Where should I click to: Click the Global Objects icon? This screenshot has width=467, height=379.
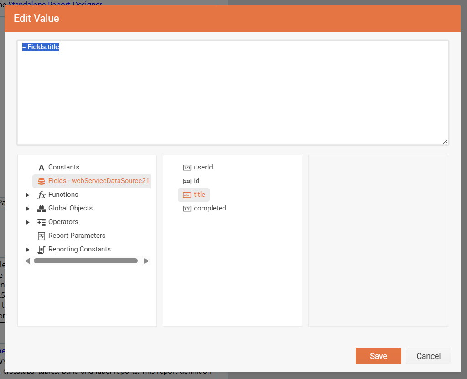coord(41,208)
